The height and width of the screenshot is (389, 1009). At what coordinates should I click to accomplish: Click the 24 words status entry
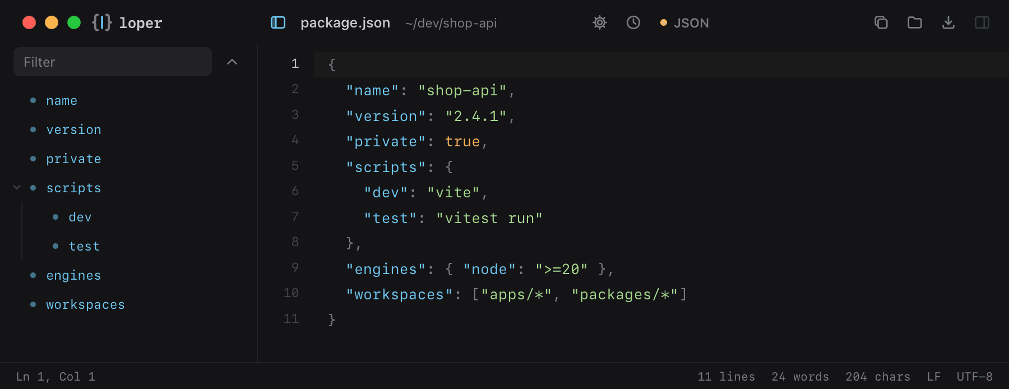(x=800, y=377)
